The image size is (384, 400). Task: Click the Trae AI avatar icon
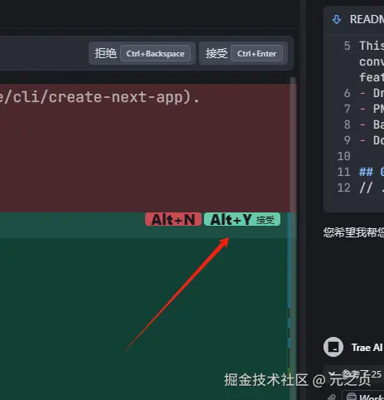click(333, 347)
